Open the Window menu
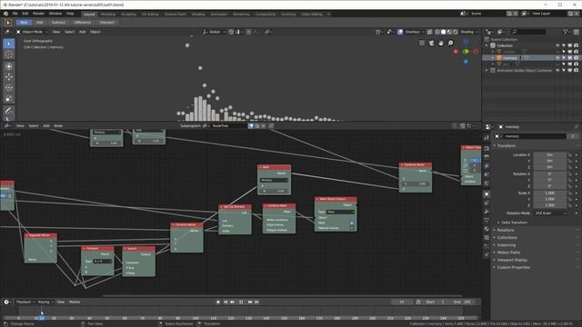 [x=55, y=14]
